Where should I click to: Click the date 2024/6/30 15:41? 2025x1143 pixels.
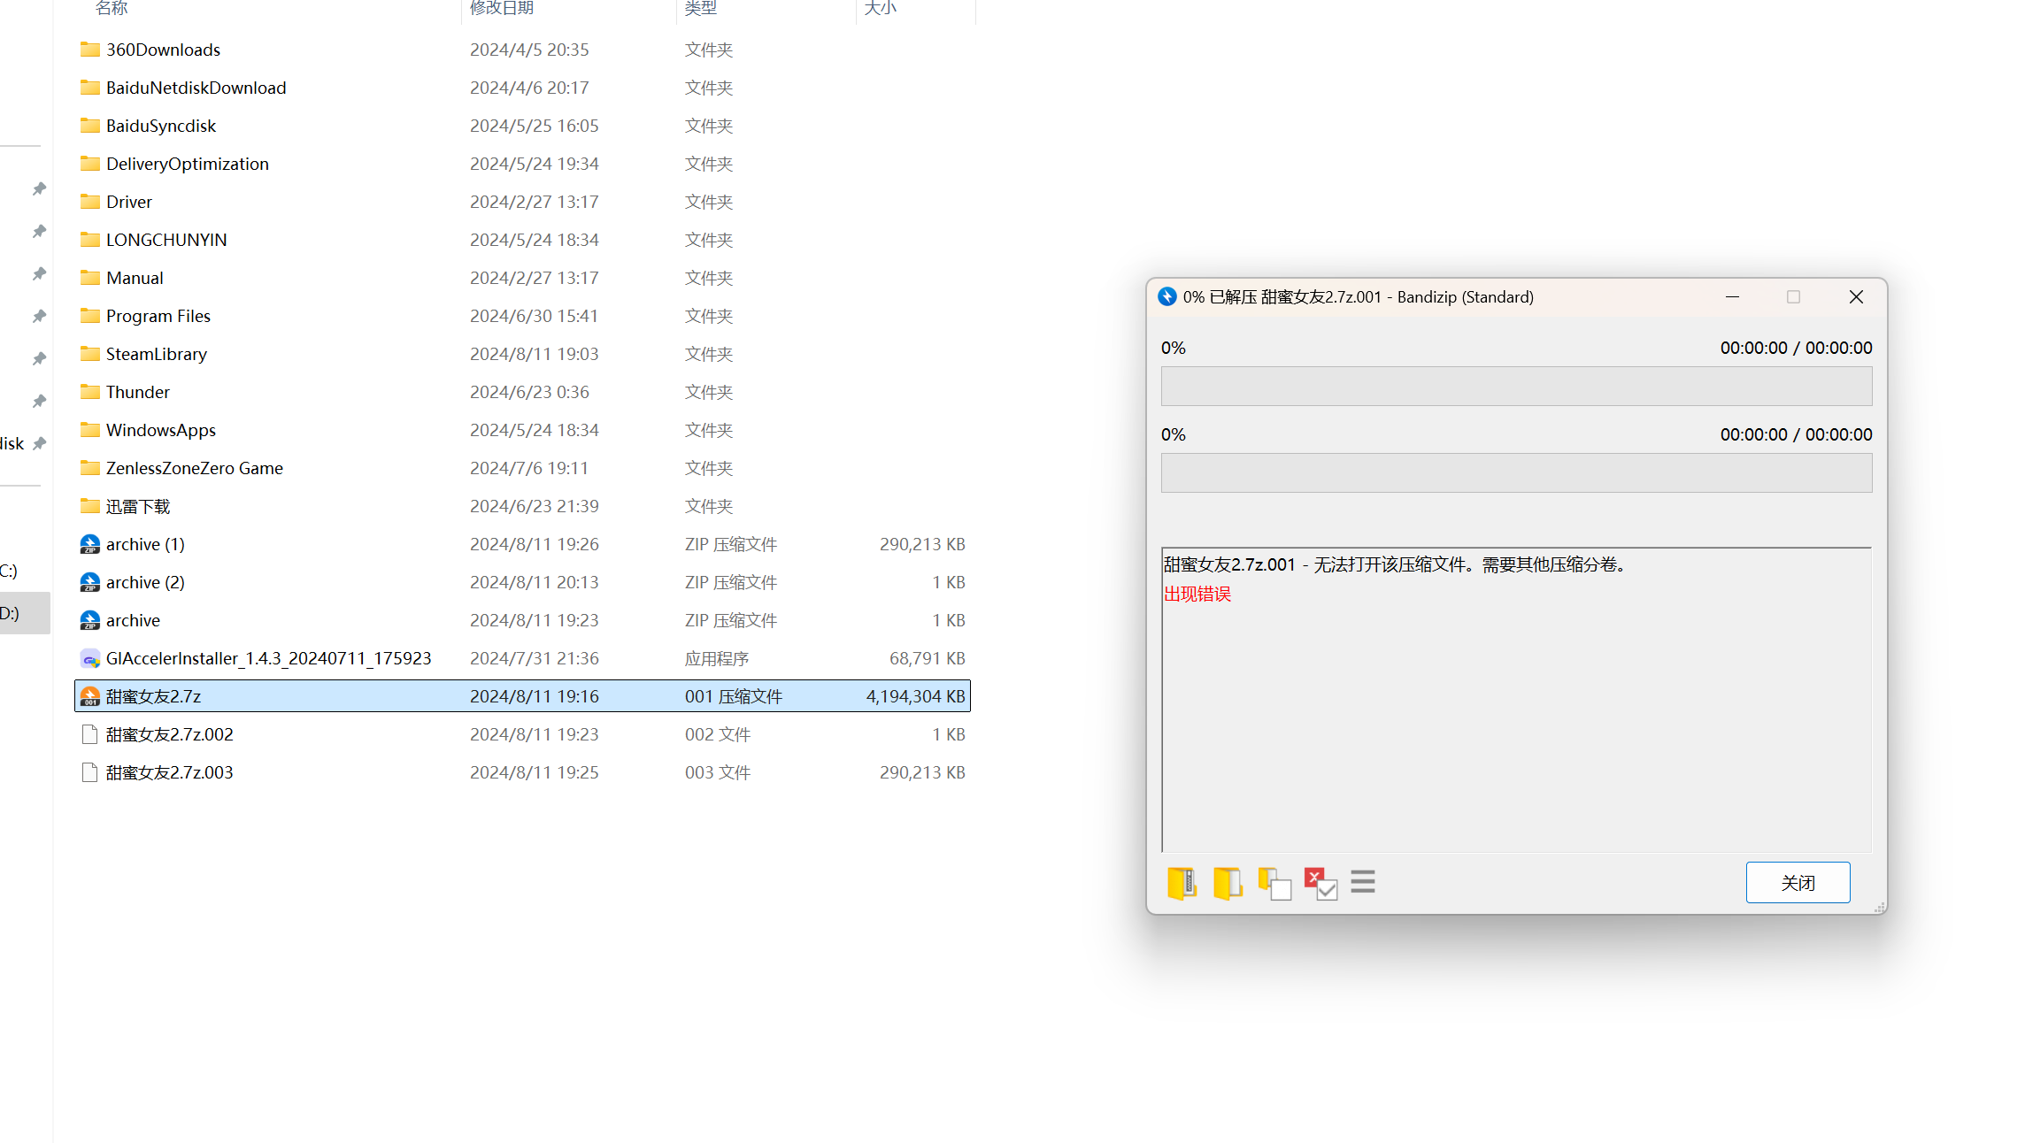point(534,316)
